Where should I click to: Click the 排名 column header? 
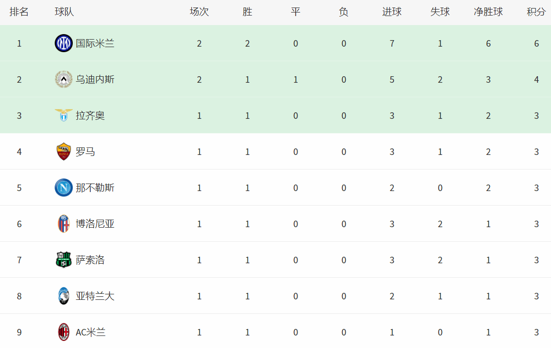pos(19,12)
